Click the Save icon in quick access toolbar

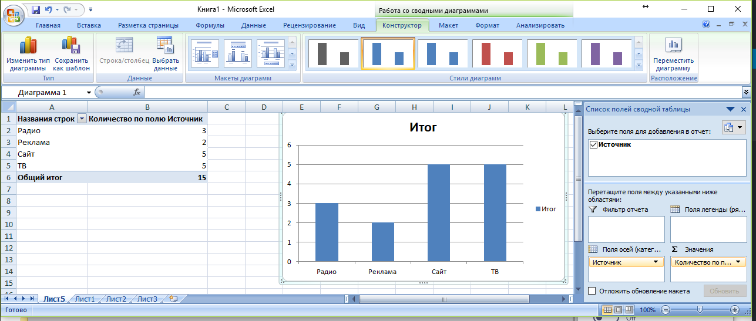tap(36, 10)
